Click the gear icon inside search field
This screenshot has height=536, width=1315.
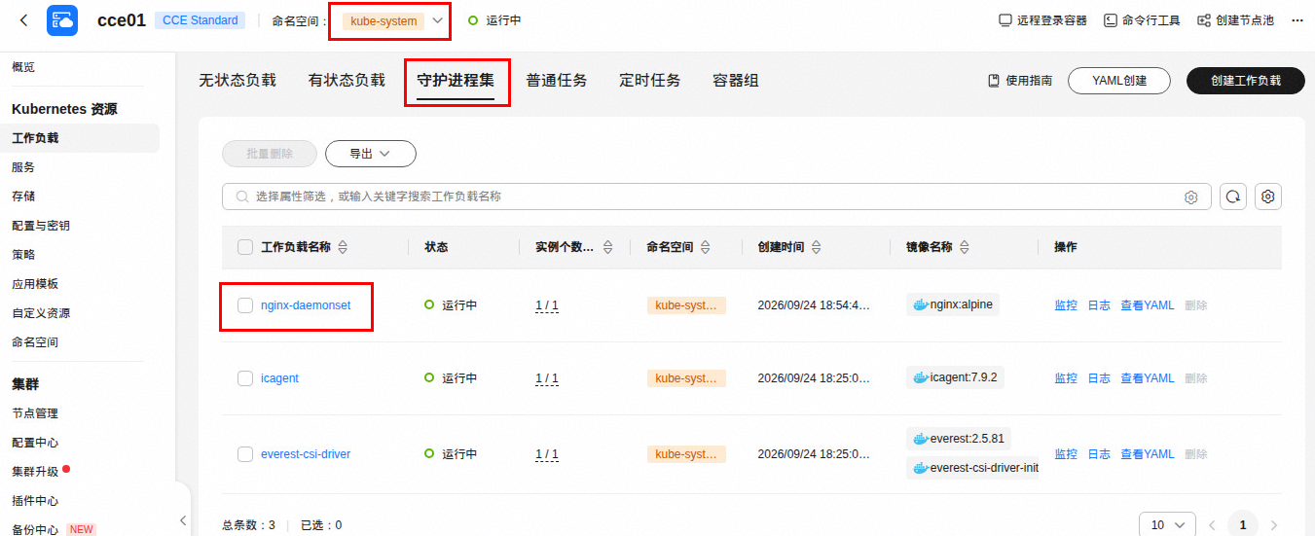point(1190,197)
